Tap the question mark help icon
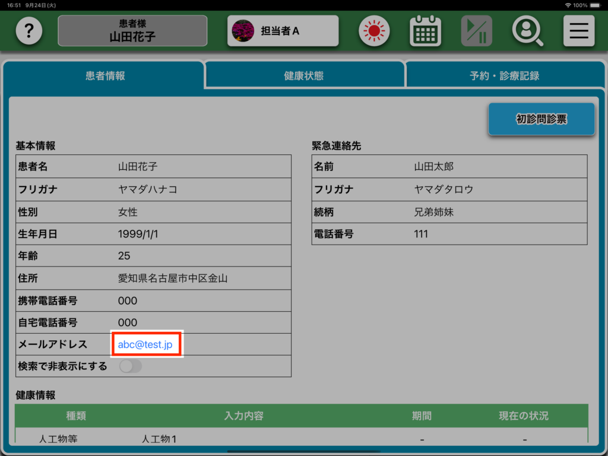This screenshot has width=608, height=456. 29,31
